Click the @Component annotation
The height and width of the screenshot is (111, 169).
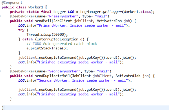pos(12,3)
